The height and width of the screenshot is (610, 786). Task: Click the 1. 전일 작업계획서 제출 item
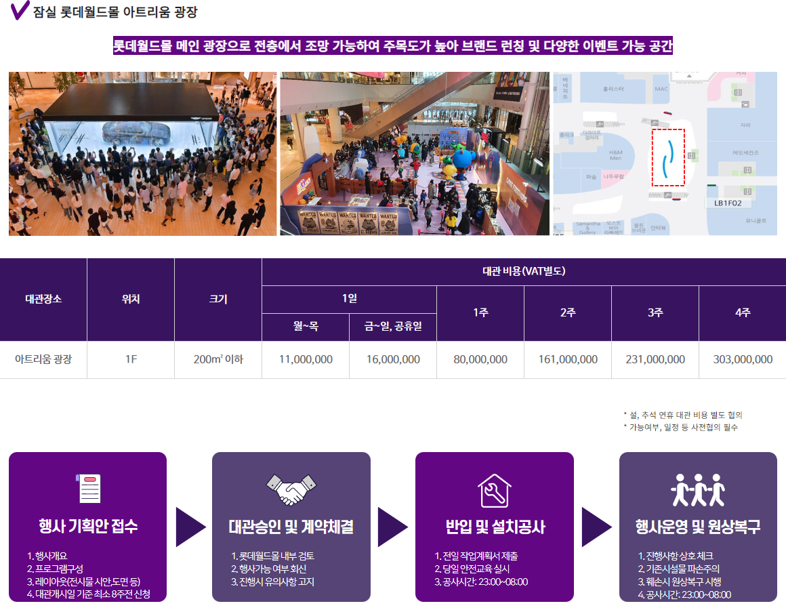coord(476,556)
